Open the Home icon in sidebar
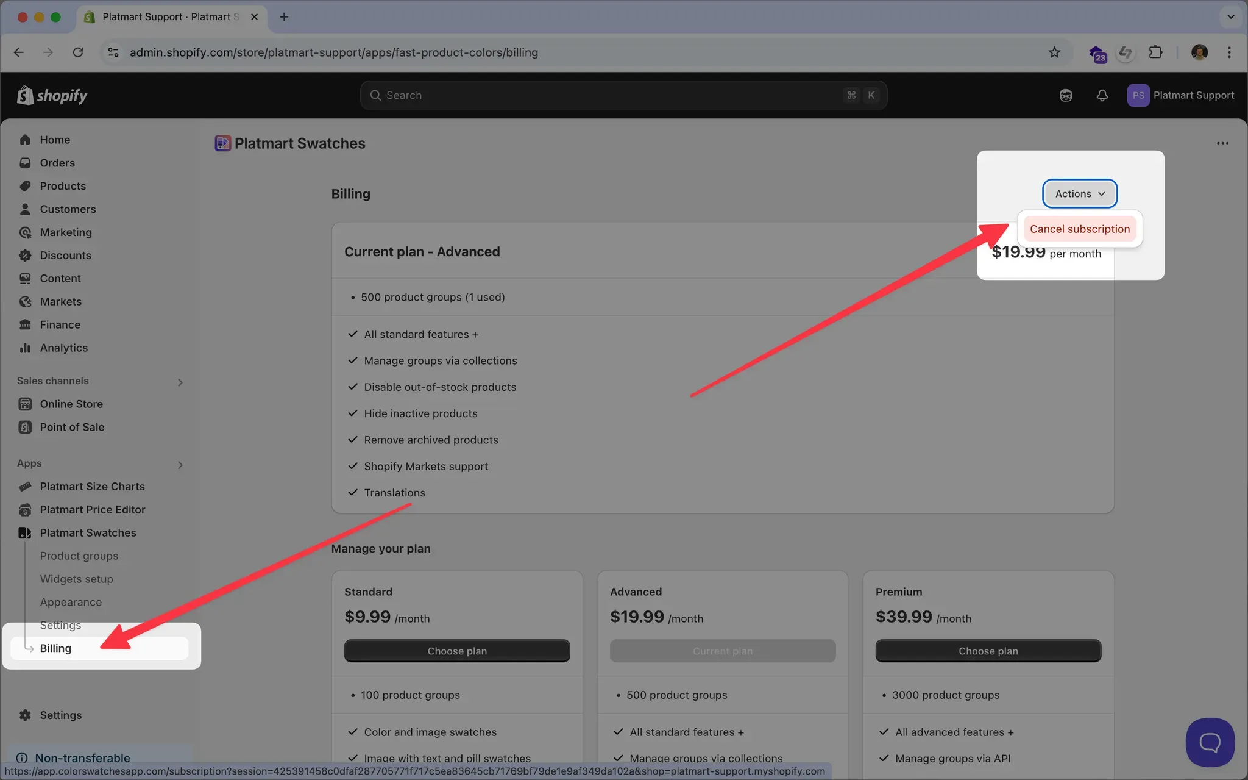The height and width of the screenshot is (780, 1248). tap(25, 140)
